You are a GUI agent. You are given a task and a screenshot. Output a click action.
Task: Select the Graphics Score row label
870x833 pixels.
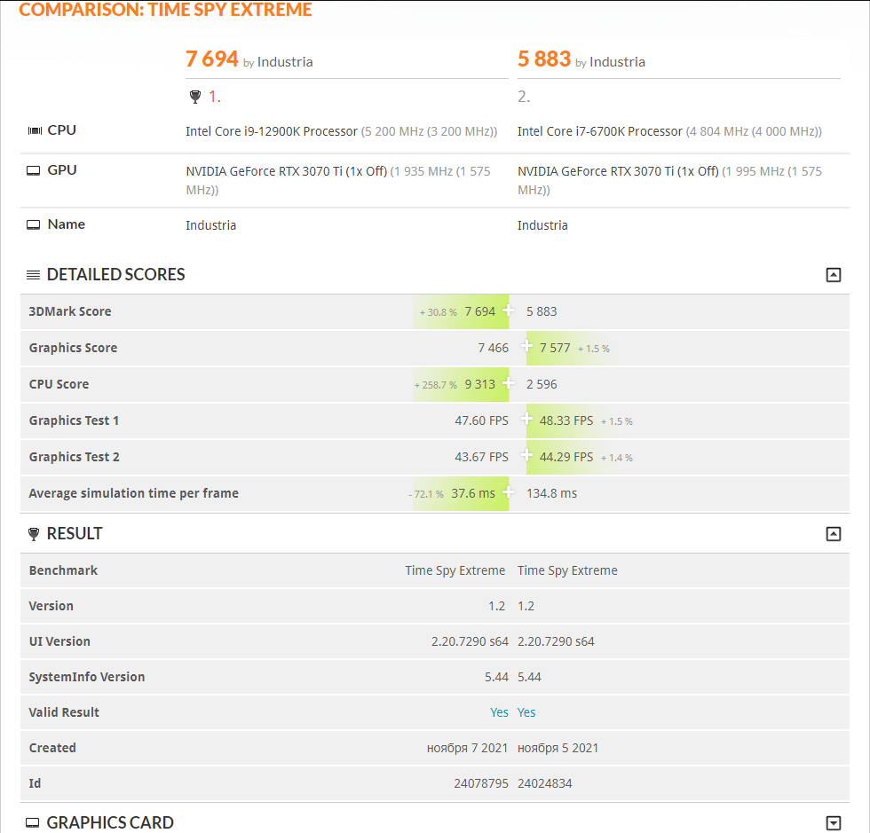click(x=73, y=348)
